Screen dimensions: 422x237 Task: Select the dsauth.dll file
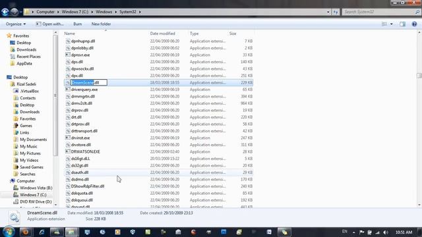80,172
